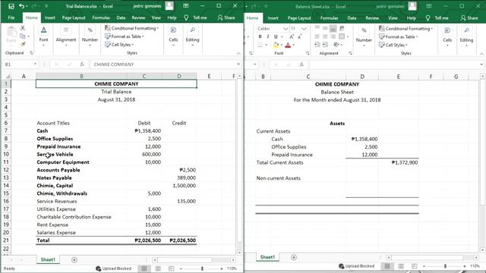Click Tell me in Balance Sheet window
The image size is (486, 273).
click(x=437, y=18)
